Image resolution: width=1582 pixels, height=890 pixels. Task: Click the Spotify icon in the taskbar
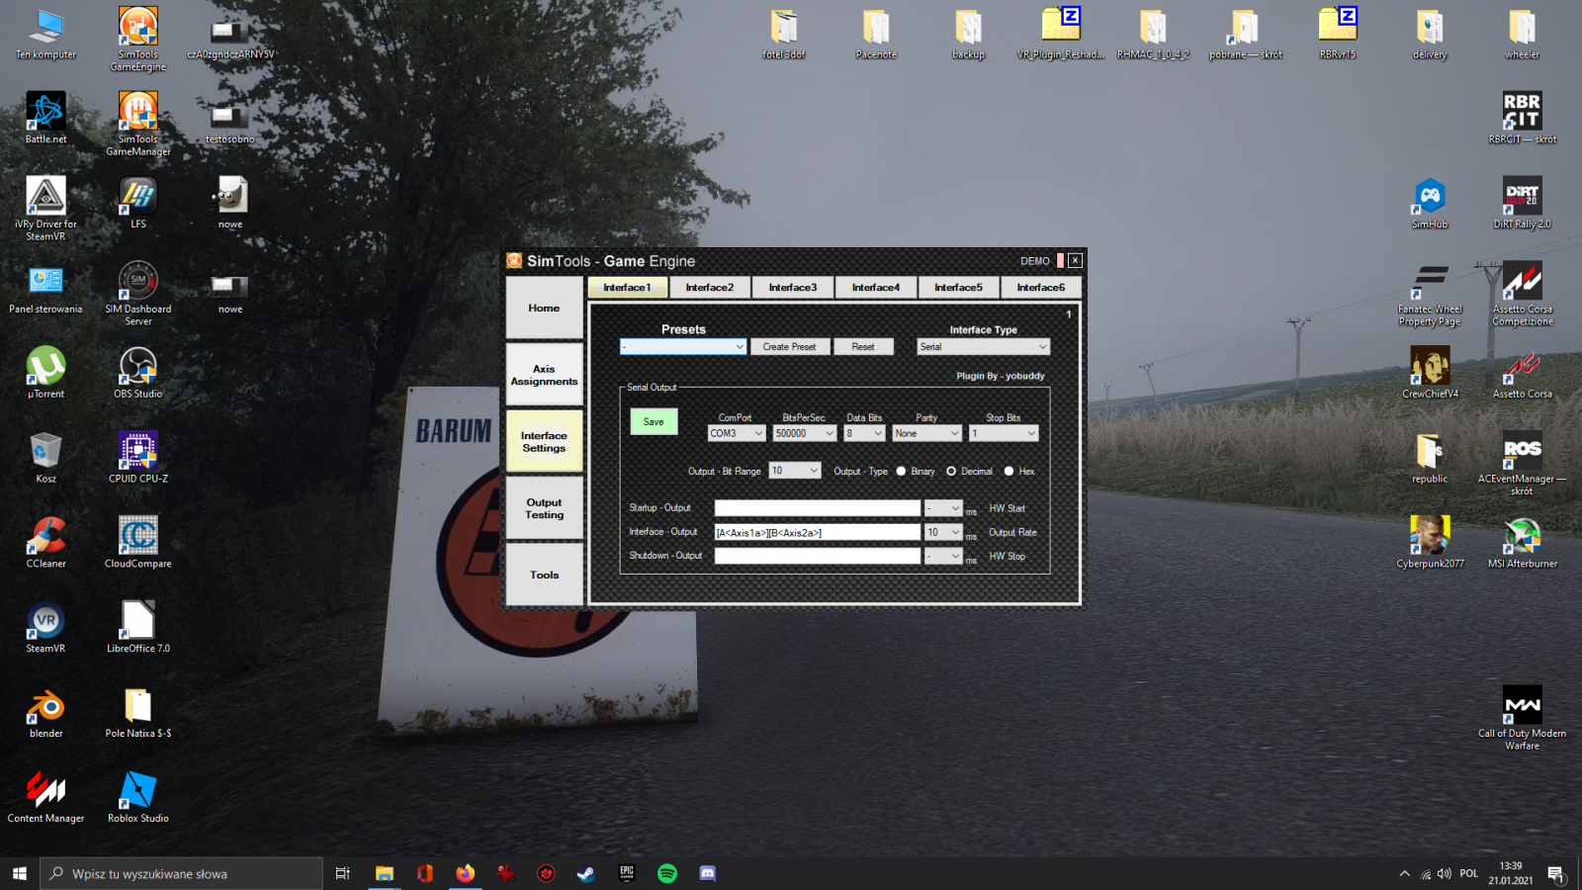[667, 873]
